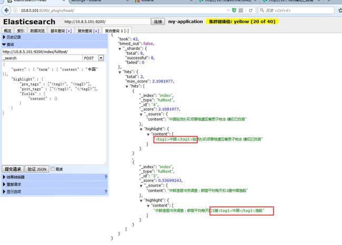Click the my-application cluster name
This screenshot has width=342, height=245.
(x=185, y=22)
